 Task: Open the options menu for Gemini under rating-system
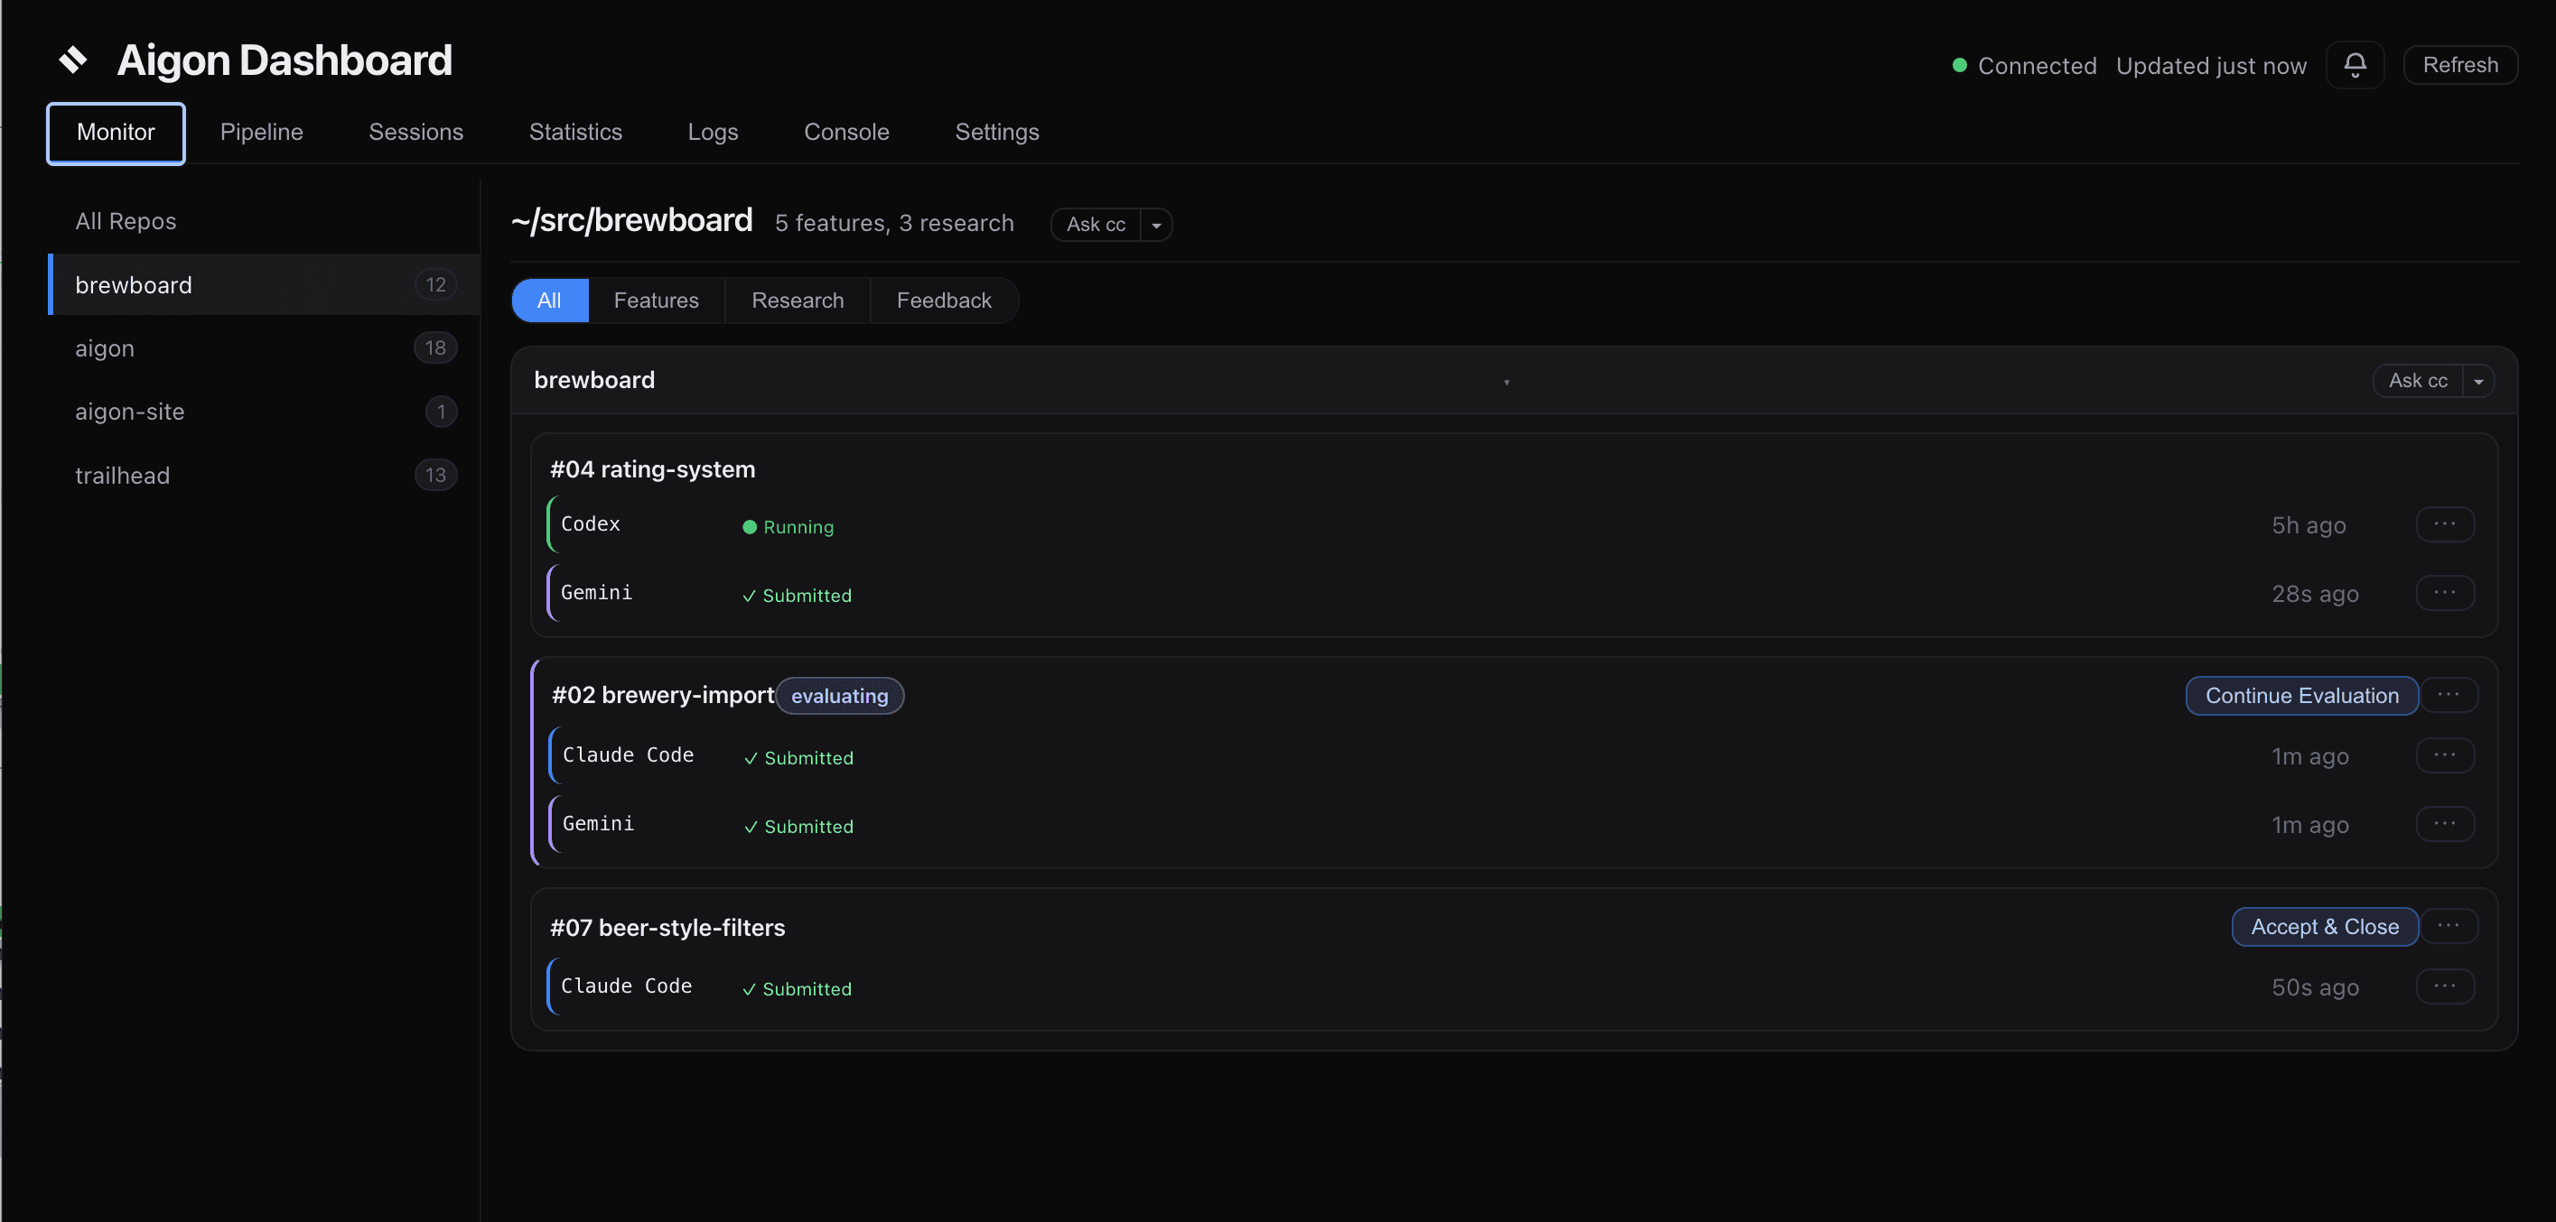pyautogui.click(x=2446, y=593)
